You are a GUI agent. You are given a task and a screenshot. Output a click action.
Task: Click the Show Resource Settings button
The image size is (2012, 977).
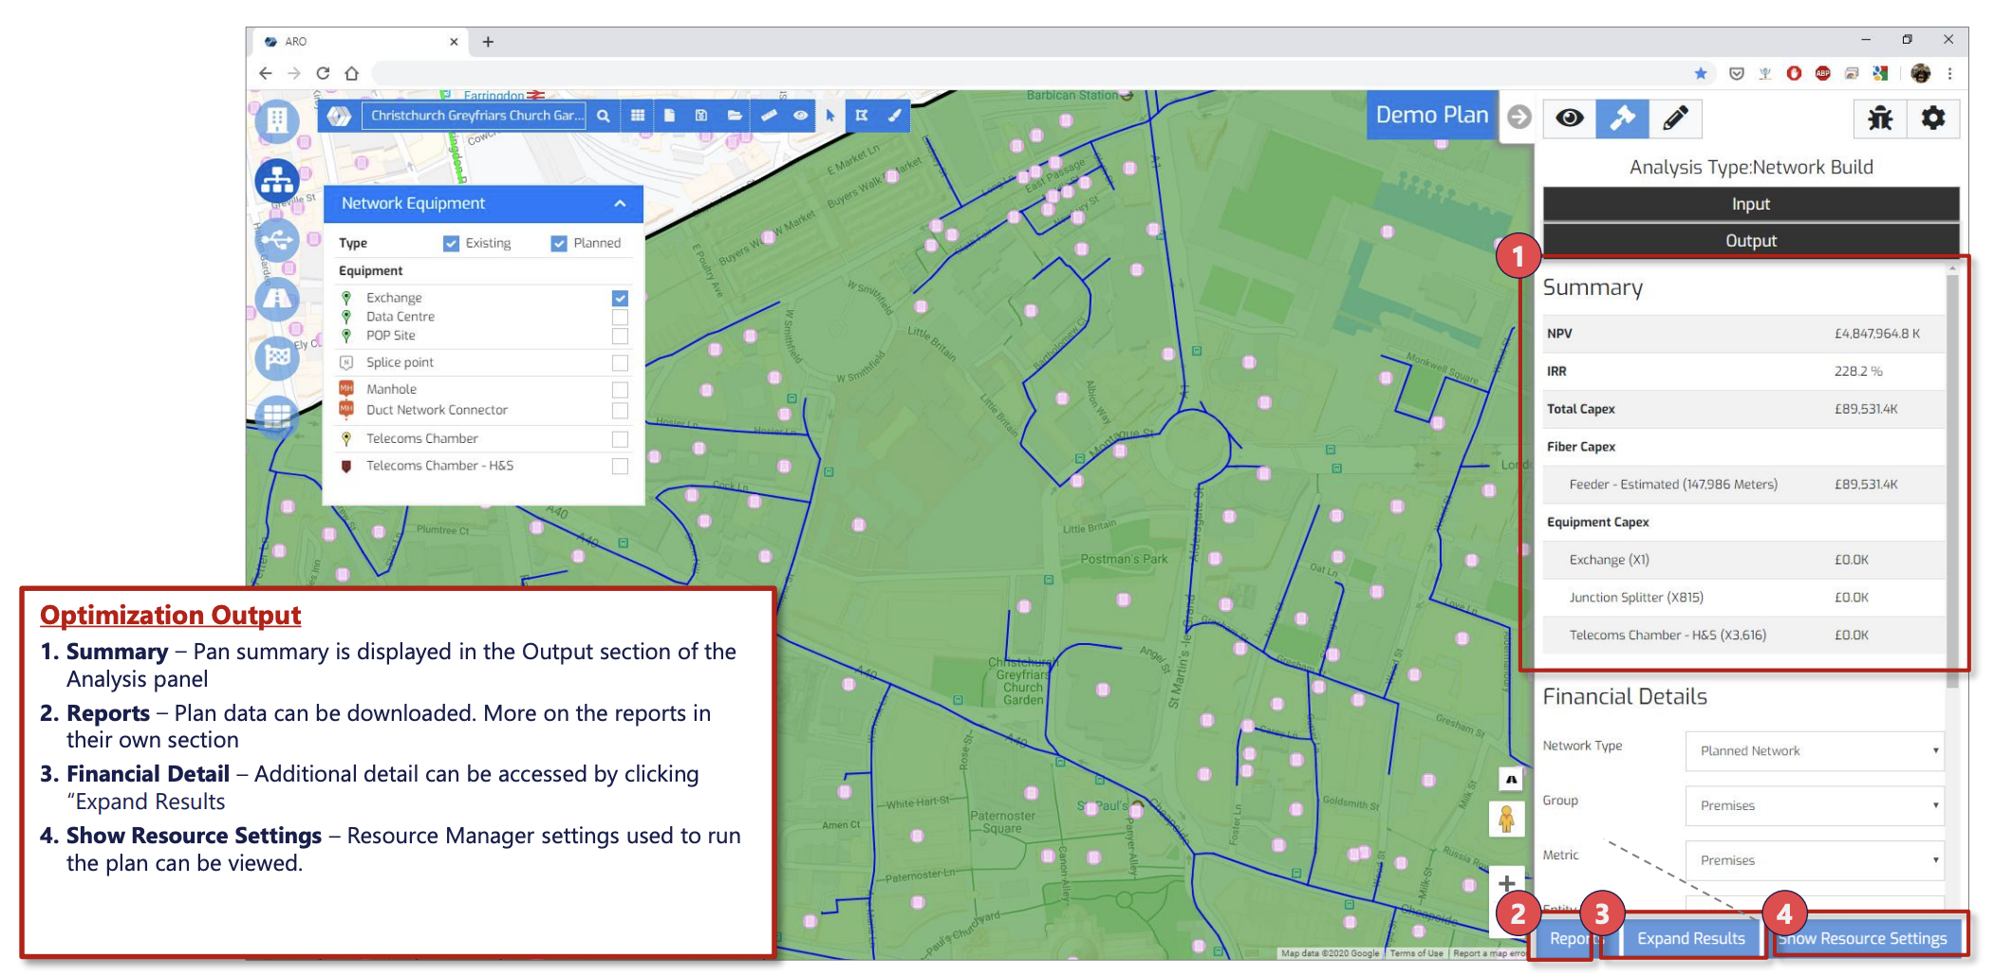[1866, 938]
